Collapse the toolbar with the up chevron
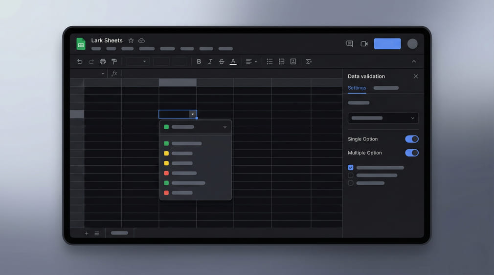 tap(414, 61)
